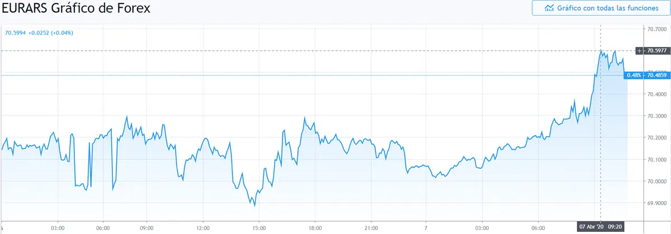Viewport: 671px width, 234px height.
Task: Click the 70.2000 price axis label
Action: (656, 137)
